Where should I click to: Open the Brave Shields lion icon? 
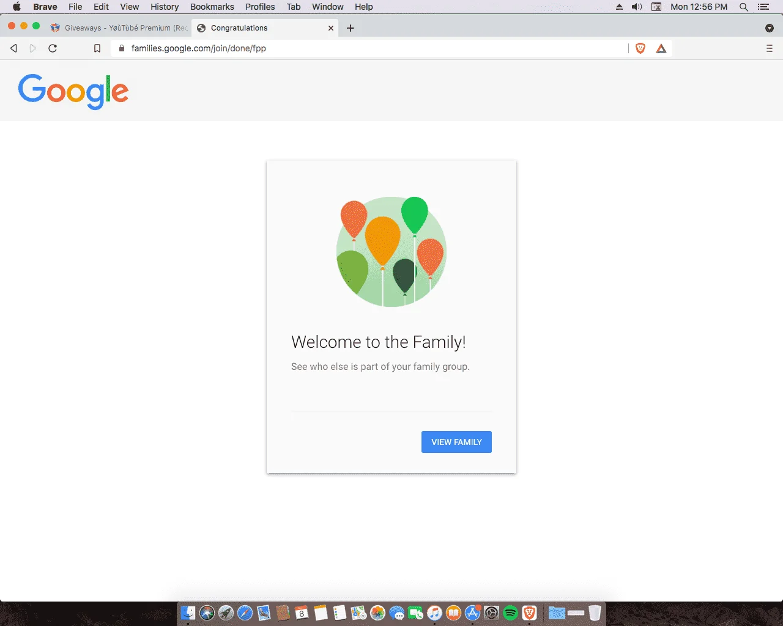click(640, 48)
